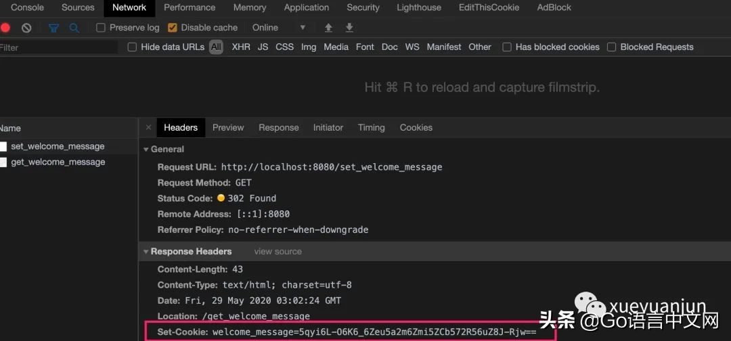Show the Timing tab
This screenshot has height=341, width=731.
(371, 128)
